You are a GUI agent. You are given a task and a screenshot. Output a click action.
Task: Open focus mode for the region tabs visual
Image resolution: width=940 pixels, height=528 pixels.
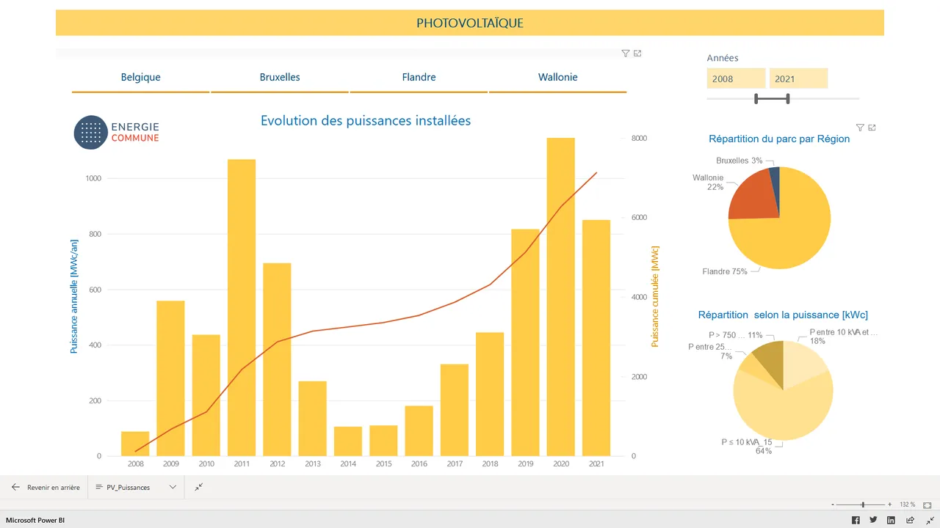[x=637, y=54]
